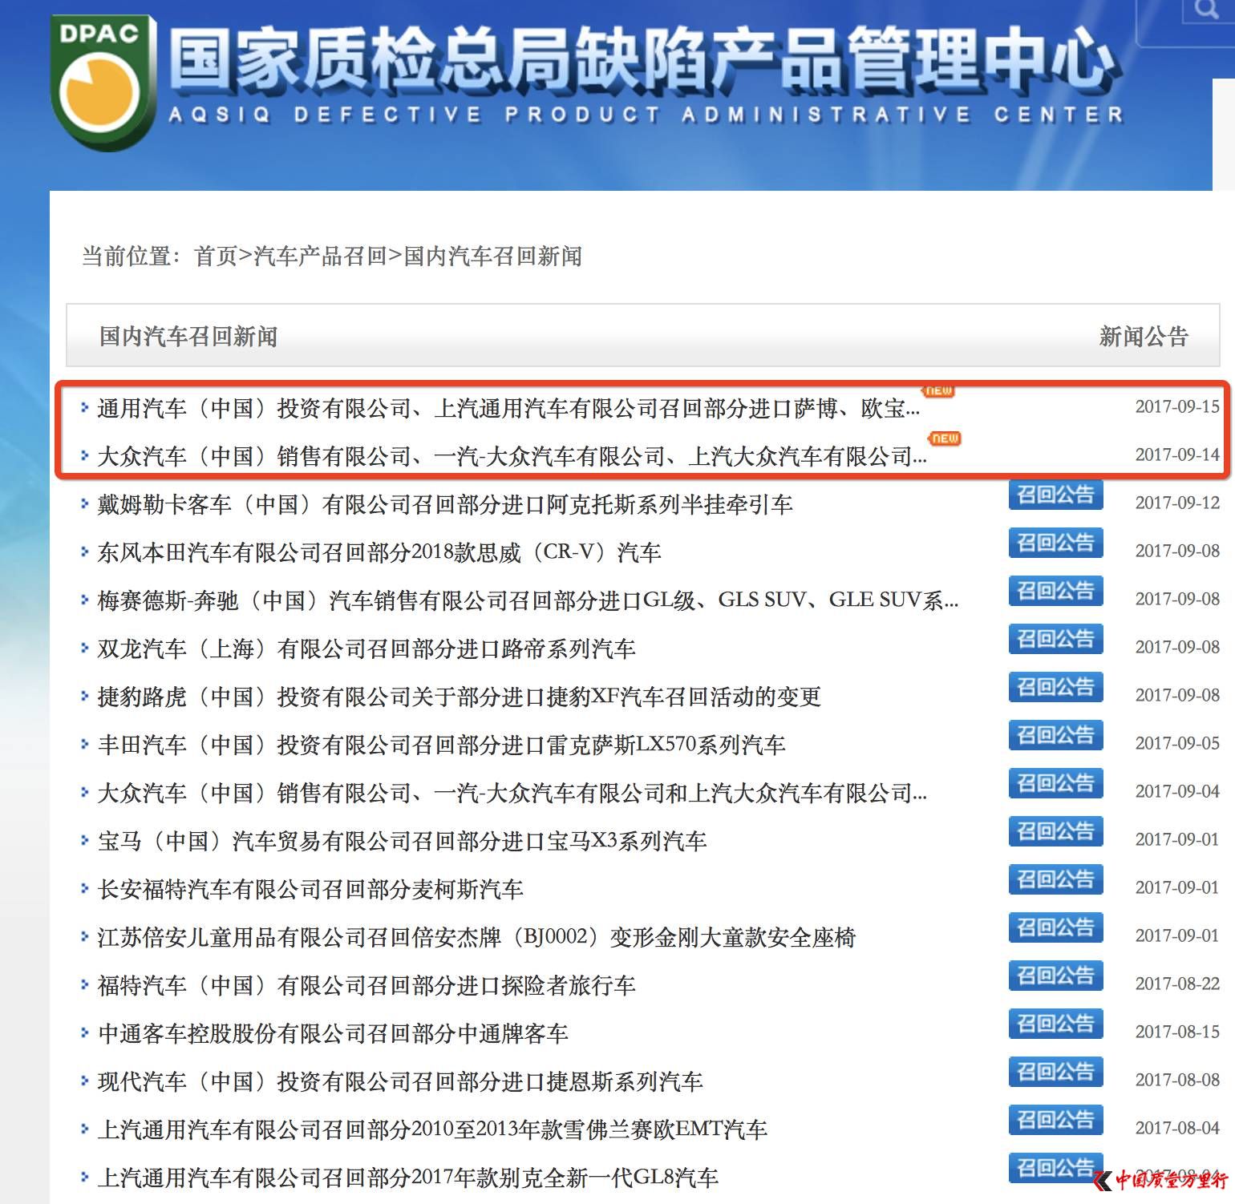Image resolution: width=1235 pixels, height=1204 pixels.
Task: Open 上汽通用 雪佛兰赛欧EMT recall article
Action: (x=432, y=1129)
